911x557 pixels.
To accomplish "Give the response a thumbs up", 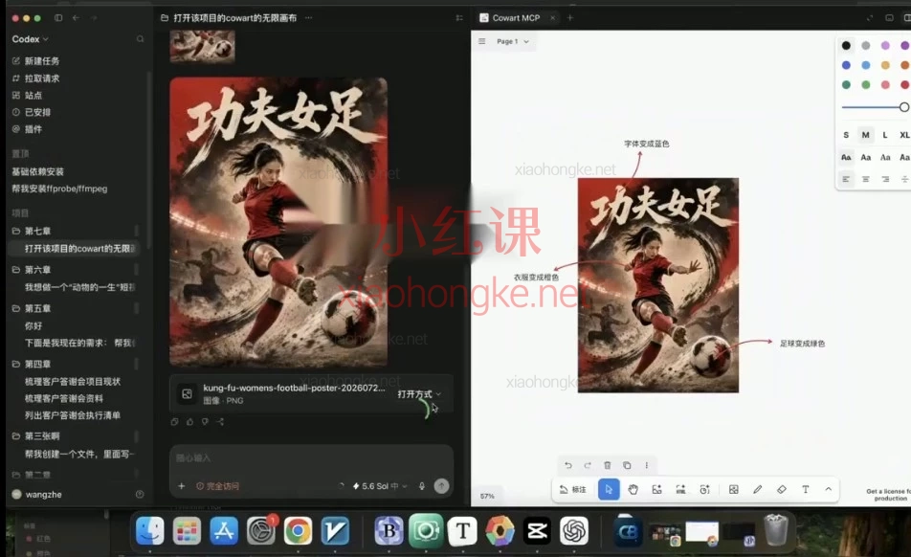I will click(190, 422).
